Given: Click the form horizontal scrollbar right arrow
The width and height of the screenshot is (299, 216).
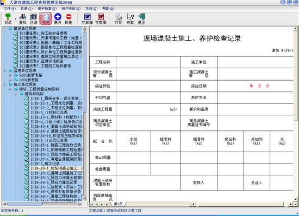Looking at the screenshot, I should click(291, 204).
